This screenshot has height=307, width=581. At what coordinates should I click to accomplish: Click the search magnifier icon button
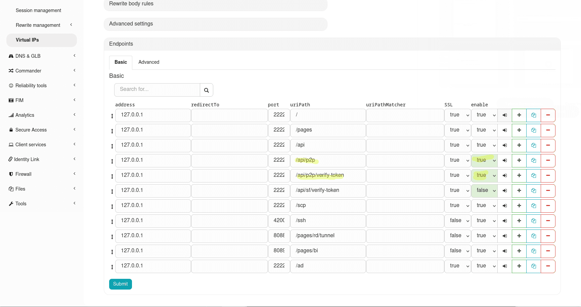(x=206, y=90)
